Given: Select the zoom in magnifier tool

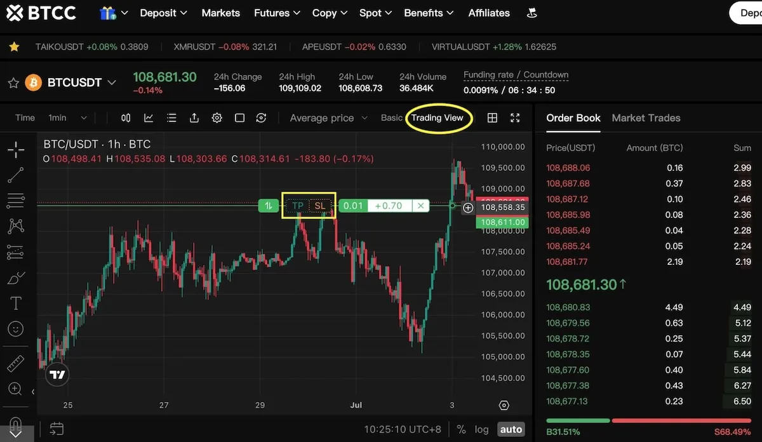Looking at the screenshot, I should [16, 389].
